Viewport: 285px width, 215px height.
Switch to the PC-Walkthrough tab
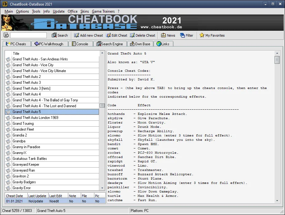[x=49, y=44]
